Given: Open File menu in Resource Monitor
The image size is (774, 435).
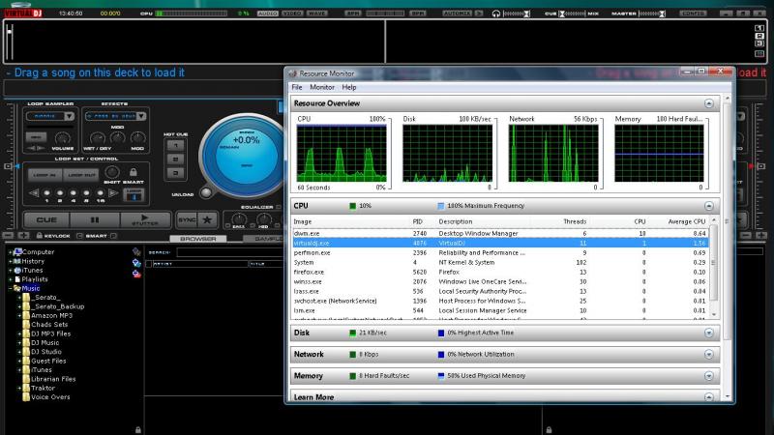Looking at the screenshot, I should 297,87.
